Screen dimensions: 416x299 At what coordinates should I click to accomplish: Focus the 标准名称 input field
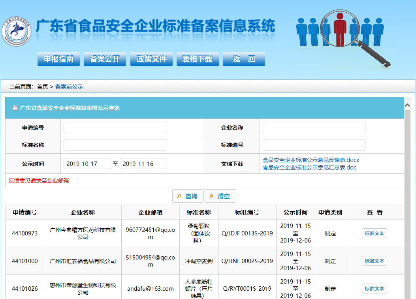tap(115, 145)
